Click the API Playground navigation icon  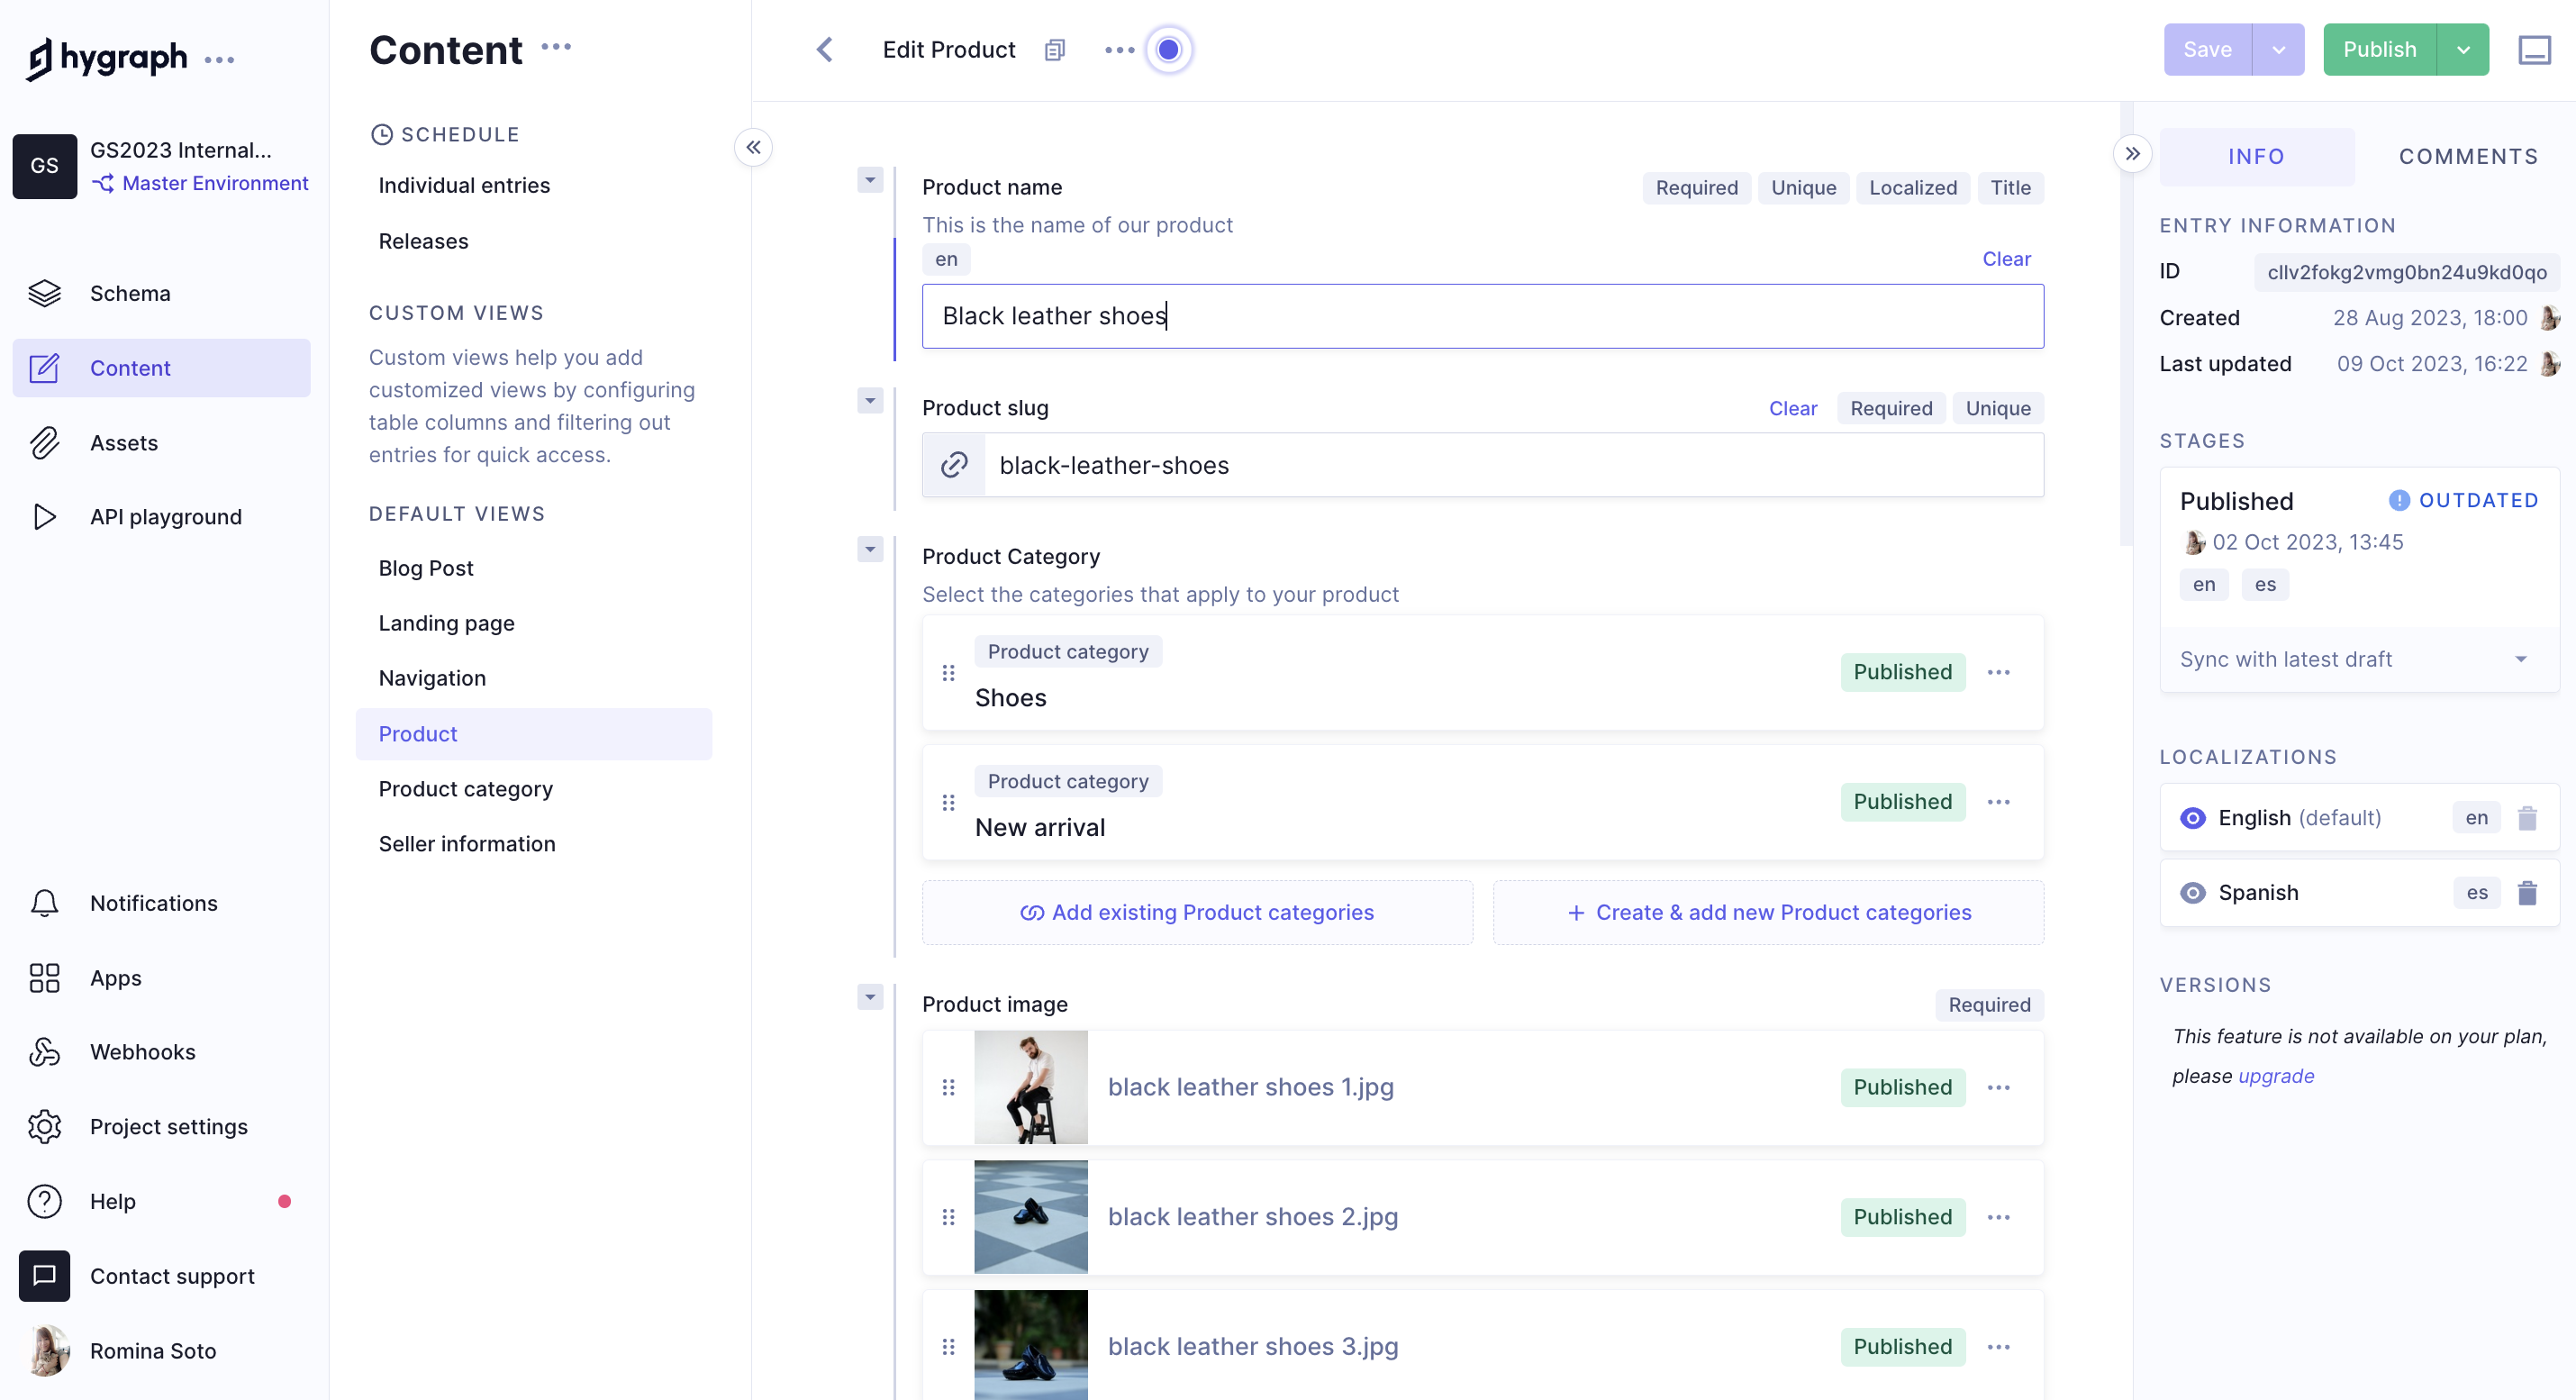(x=45, y=515)
